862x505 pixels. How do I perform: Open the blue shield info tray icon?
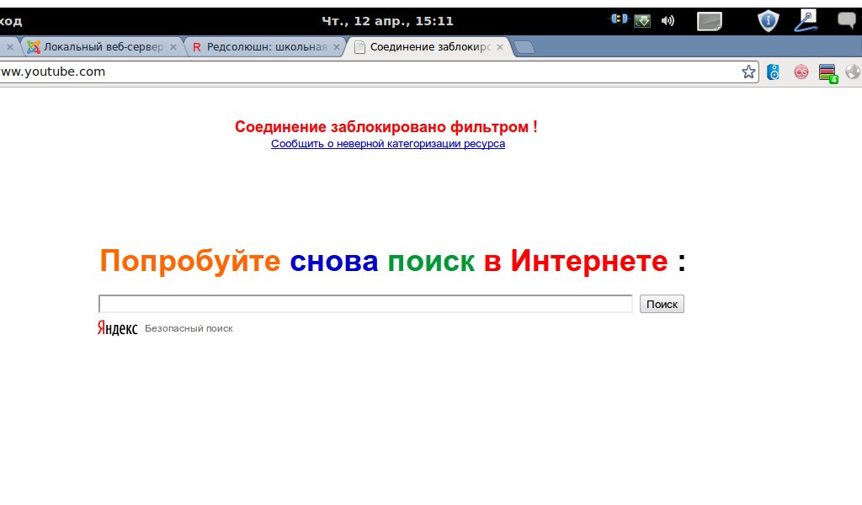(x=768, y=21)
